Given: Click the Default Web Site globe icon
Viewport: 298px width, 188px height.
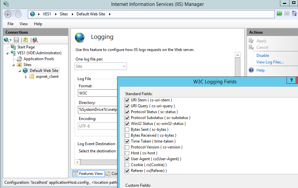Looking at the screenshot, I should (x=25, y=71).
